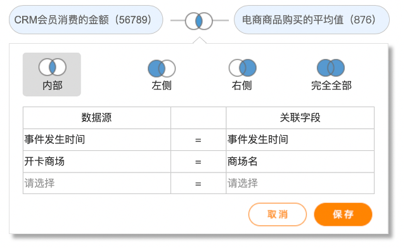
Task: Open the 开卡商场 data source field dropdown
Action: pos(97,162)
